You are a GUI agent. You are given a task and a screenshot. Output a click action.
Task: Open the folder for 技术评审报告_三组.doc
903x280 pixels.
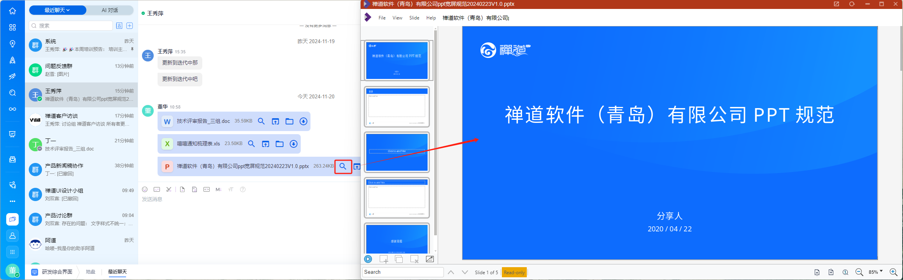click(289, 121)
